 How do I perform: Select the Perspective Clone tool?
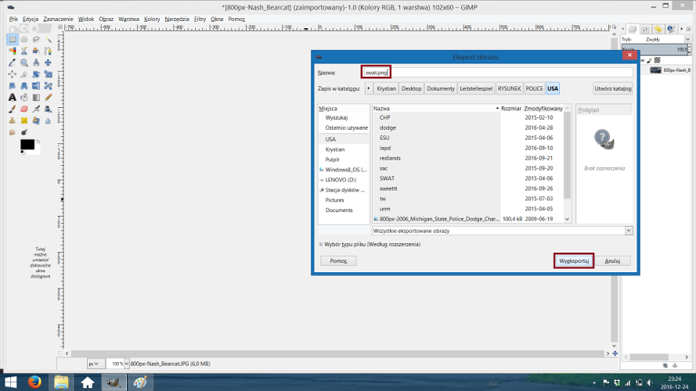(36, 120)
